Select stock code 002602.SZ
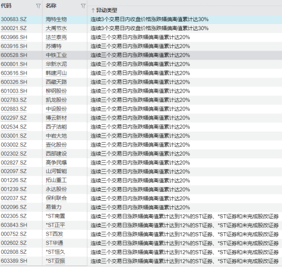This screenshot has height=267, width=282. [x=14, y=243]
